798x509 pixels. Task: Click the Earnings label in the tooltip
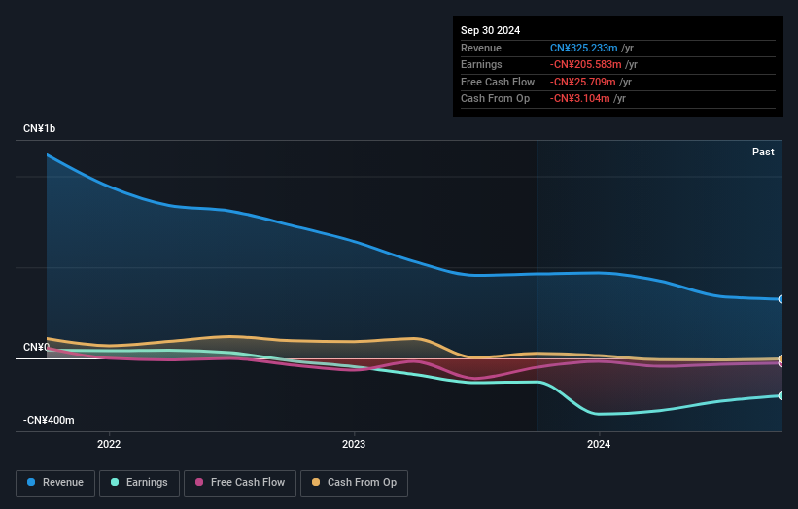click(481, 64)
